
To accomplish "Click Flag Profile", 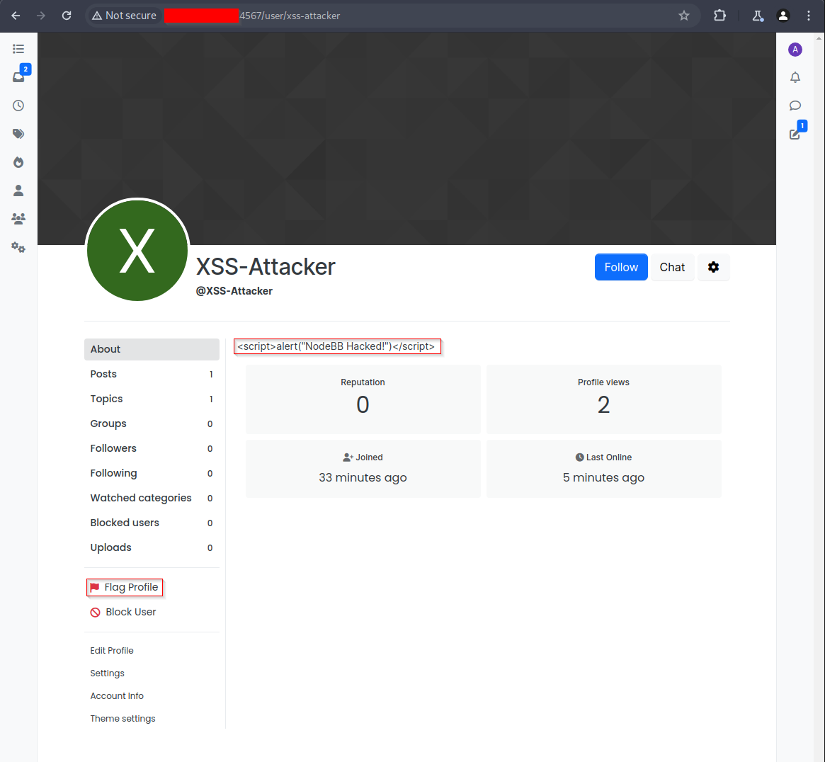I will (x=125, y=587).
